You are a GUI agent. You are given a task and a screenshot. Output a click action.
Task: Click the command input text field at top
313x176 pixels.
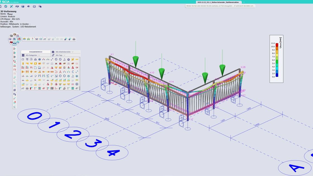click(220, 6)
